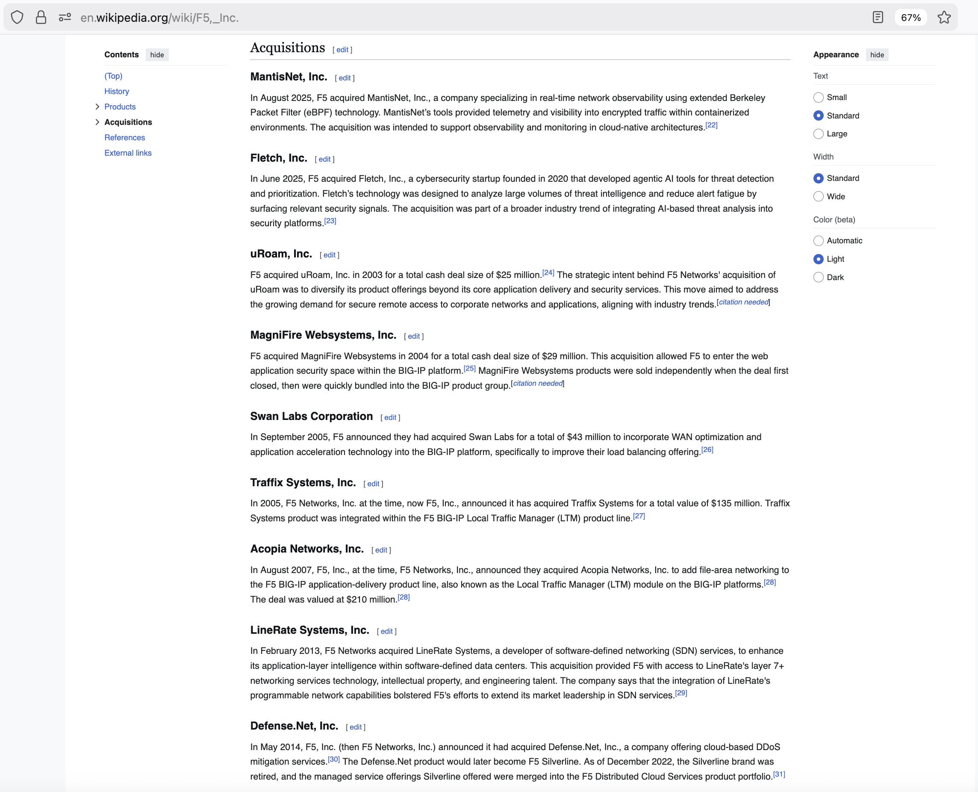Choose the Wide width radio button

819,196
